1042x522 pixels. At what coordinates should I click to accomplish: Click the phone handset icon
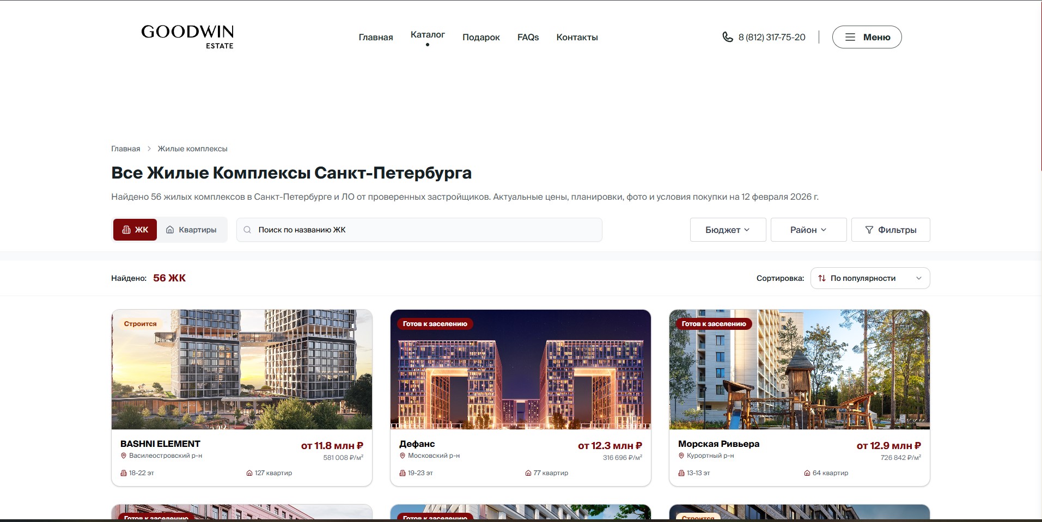727,37
